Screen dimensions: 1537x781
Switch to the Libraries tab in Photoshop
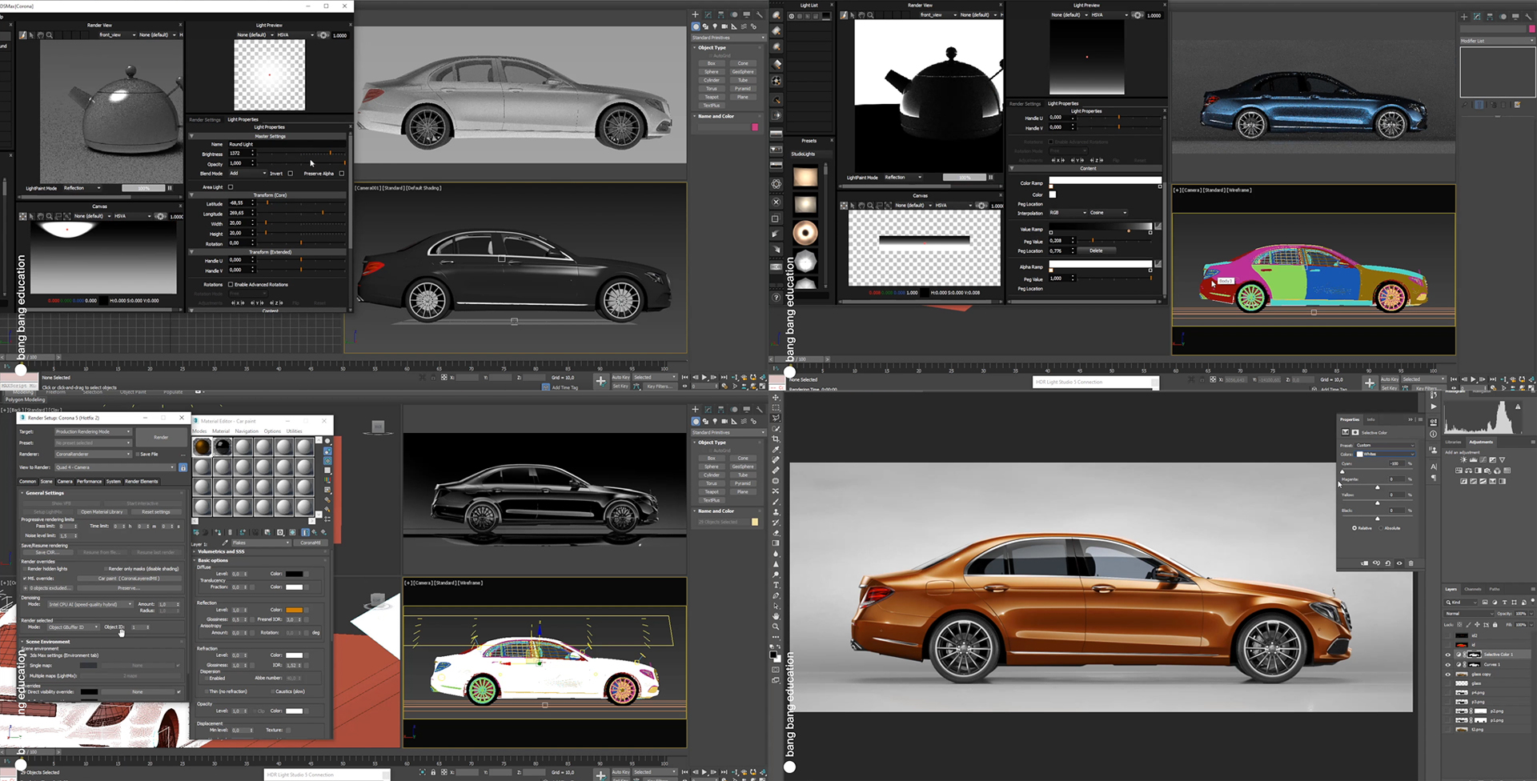(1453, 442)
